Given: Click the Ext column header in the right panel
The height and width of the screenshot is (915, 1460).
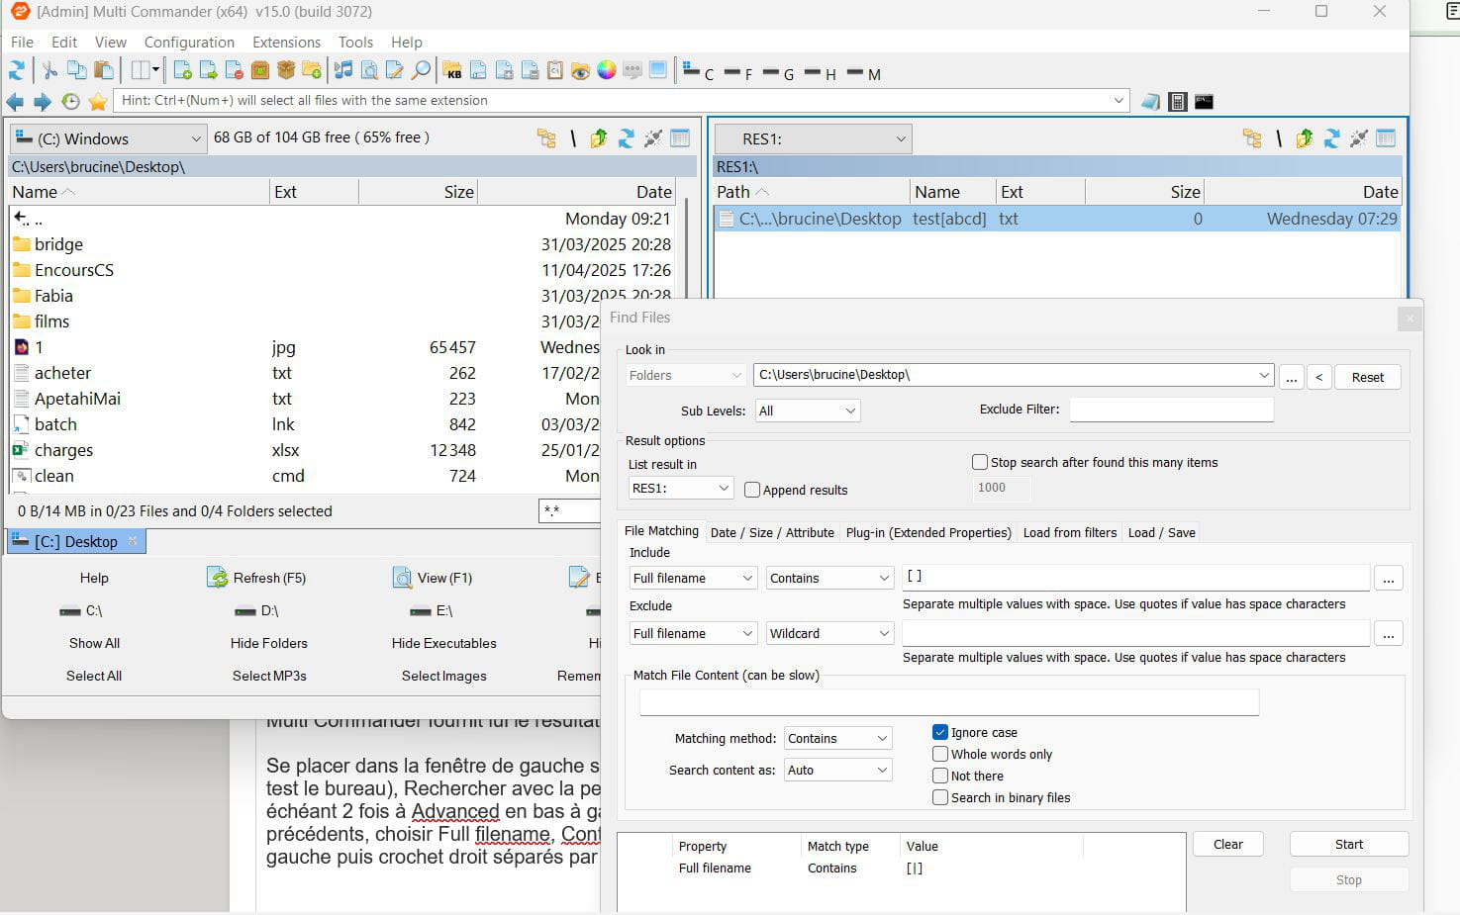Looking at the screenshot, I should (x=1040, y=192).
